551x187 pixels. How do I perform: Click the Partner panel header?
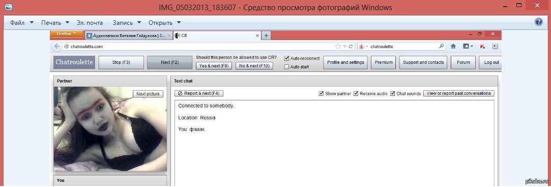tap(110, 81)
